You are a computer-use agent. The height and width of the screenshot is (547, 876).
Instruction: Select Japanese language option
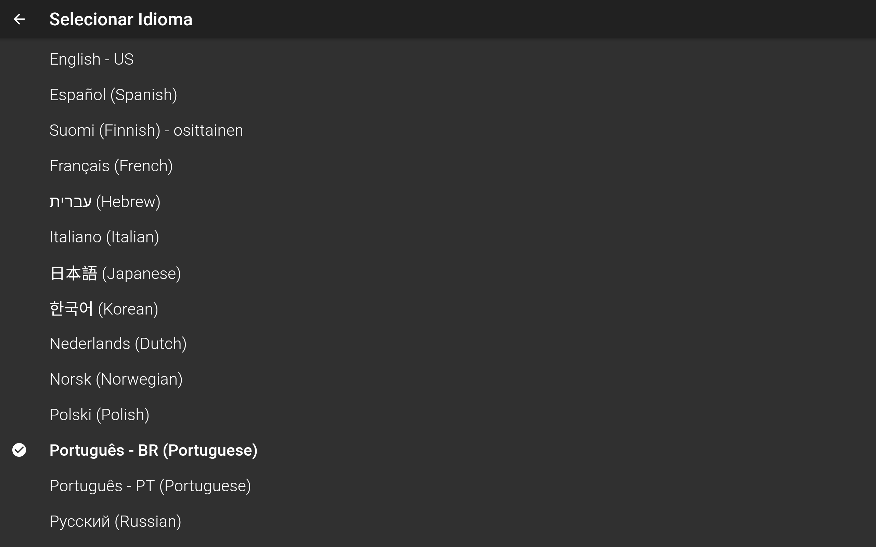[438, 273]
